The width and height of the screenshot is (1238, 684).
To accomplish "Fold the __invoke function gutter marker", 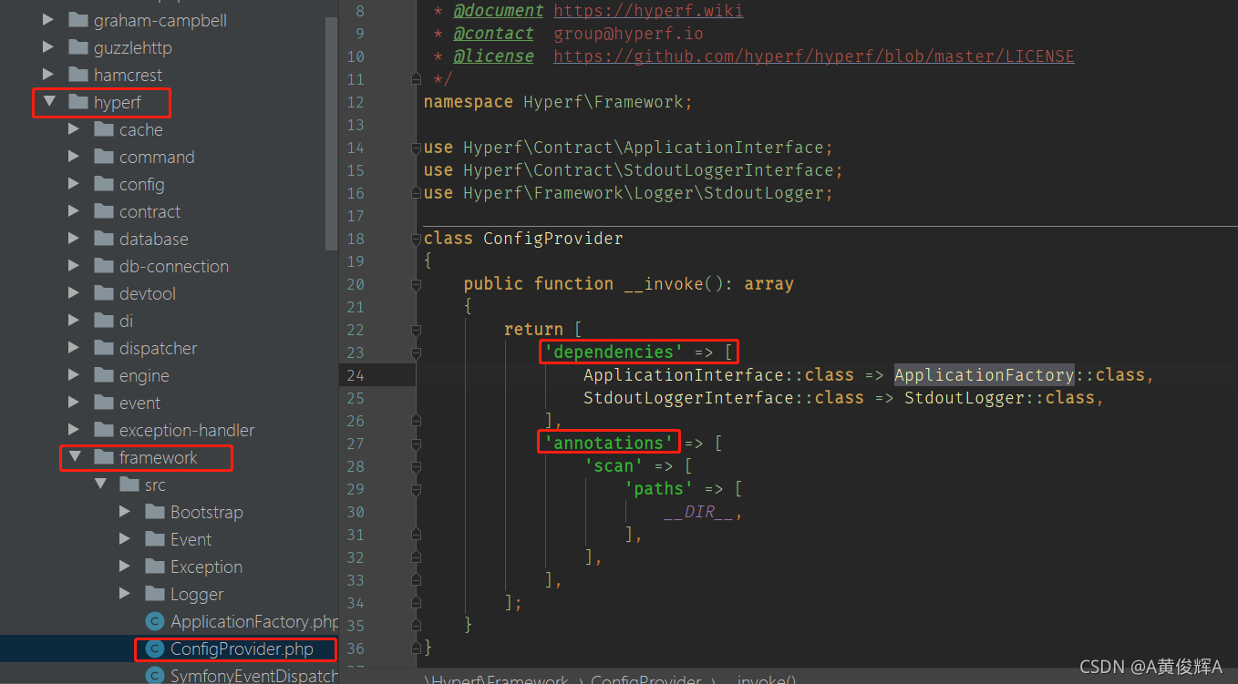I will tap(417, 284).
